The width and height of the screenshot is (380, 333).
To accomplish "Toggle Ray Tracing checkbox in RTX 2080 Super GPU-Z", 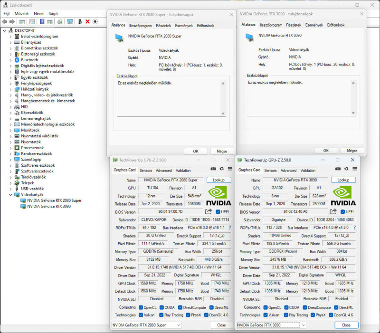I will point(161,315).
